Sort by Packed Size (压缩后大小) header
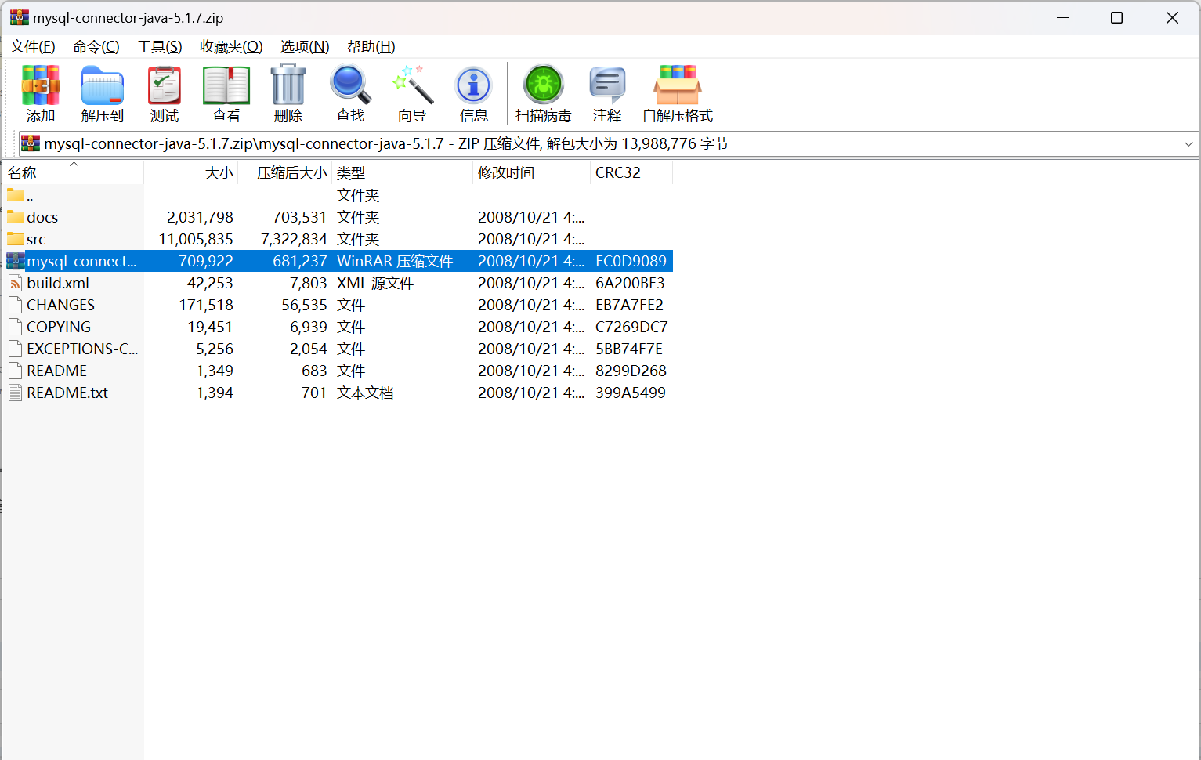 pos(285,172)
